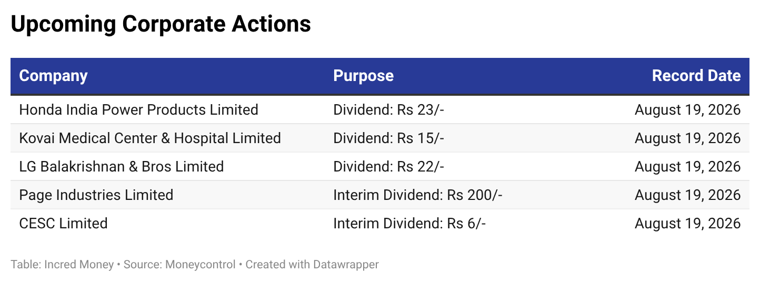
Task: Click the Dividend: Rs 15/- cell
Action: point(389,138)
